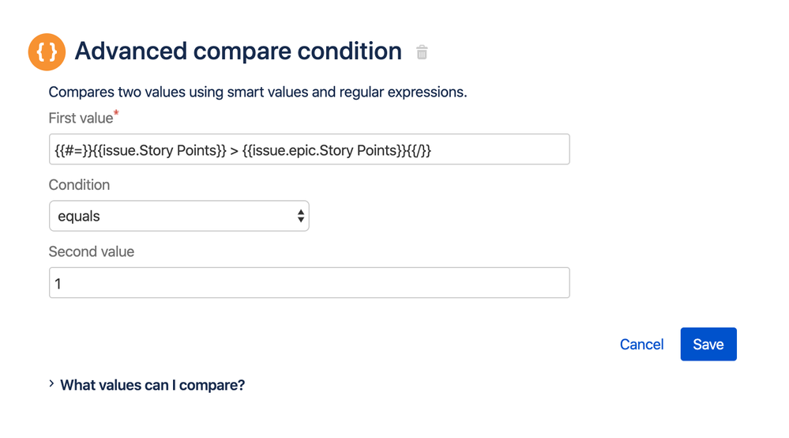Cancel editing the compare condition

pos(641,345)
